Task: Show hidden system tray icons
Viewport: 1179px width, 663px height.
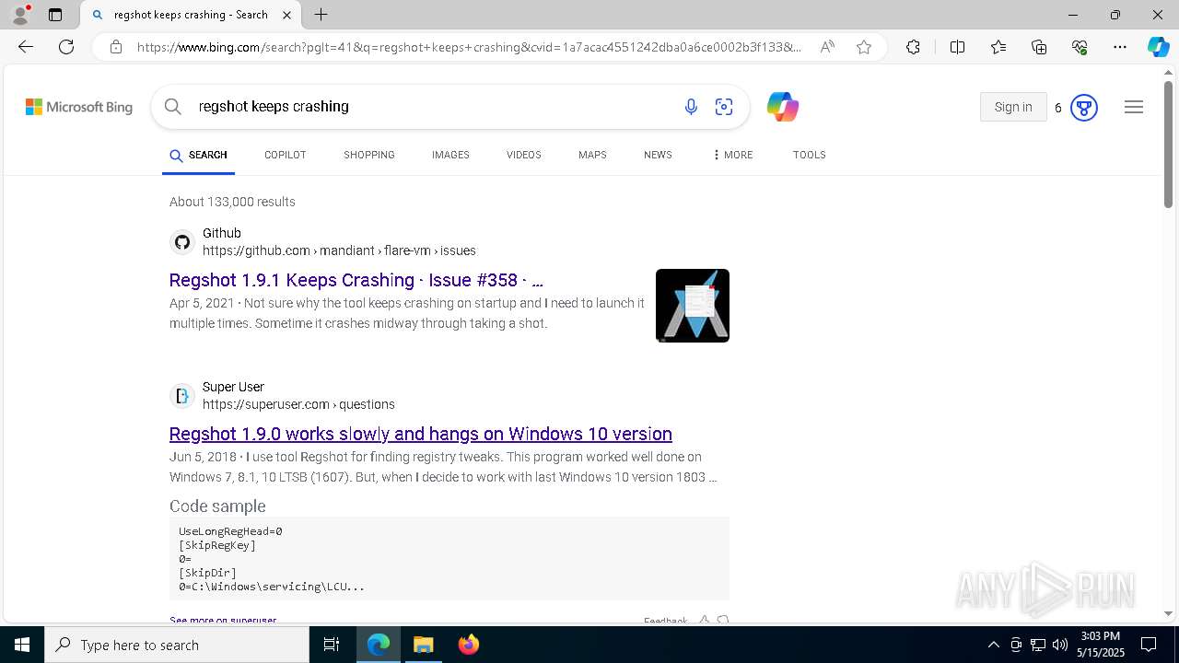Action: pos(993,645)
